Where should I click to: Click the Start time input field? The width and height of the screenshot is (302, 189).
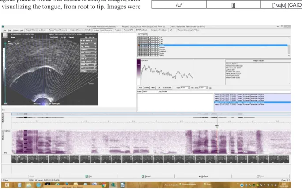(184, 88)
